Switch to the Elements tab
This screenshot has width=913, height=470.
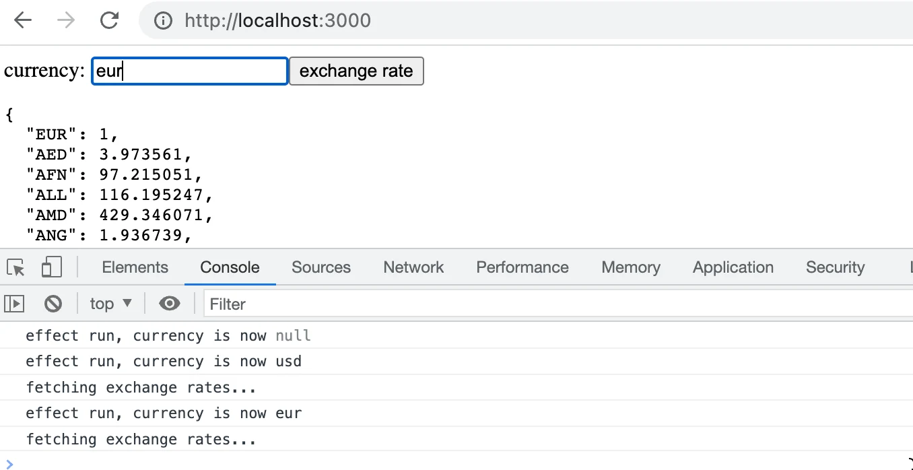coord(135,267)
